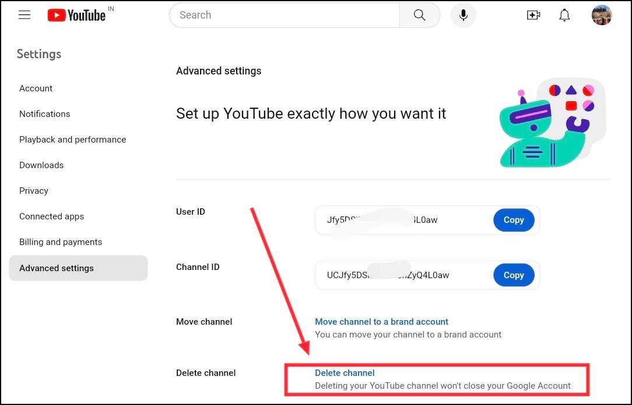Click the 'User ID' label
This screenshot has height=405, width=632.
190,212
